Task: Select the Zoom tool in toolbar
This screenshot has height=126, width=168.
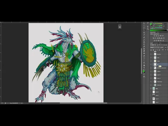Action: point(144,68)
